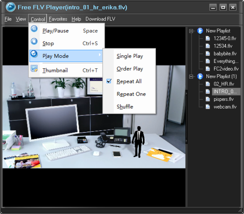244x214 pixels.
Task: Select 02_HR.flv in playlist
Action: [224, 84]
